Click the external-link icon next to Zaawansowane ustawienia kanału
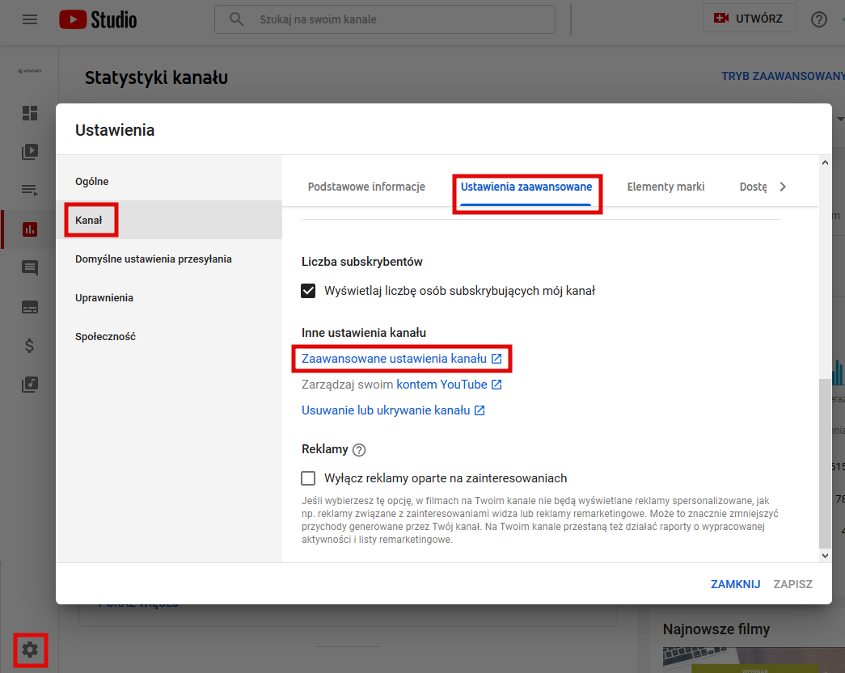 pos(496,359)
